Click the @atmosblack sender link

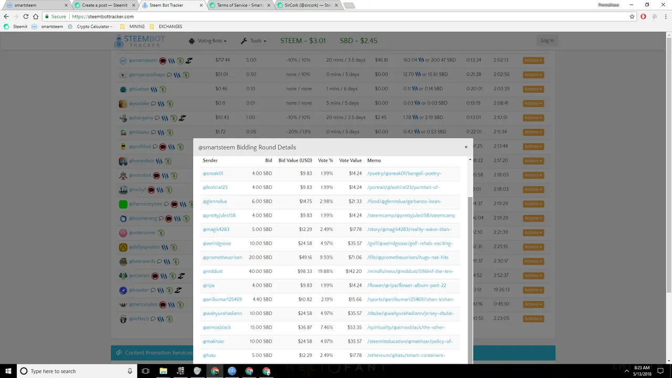217,328
